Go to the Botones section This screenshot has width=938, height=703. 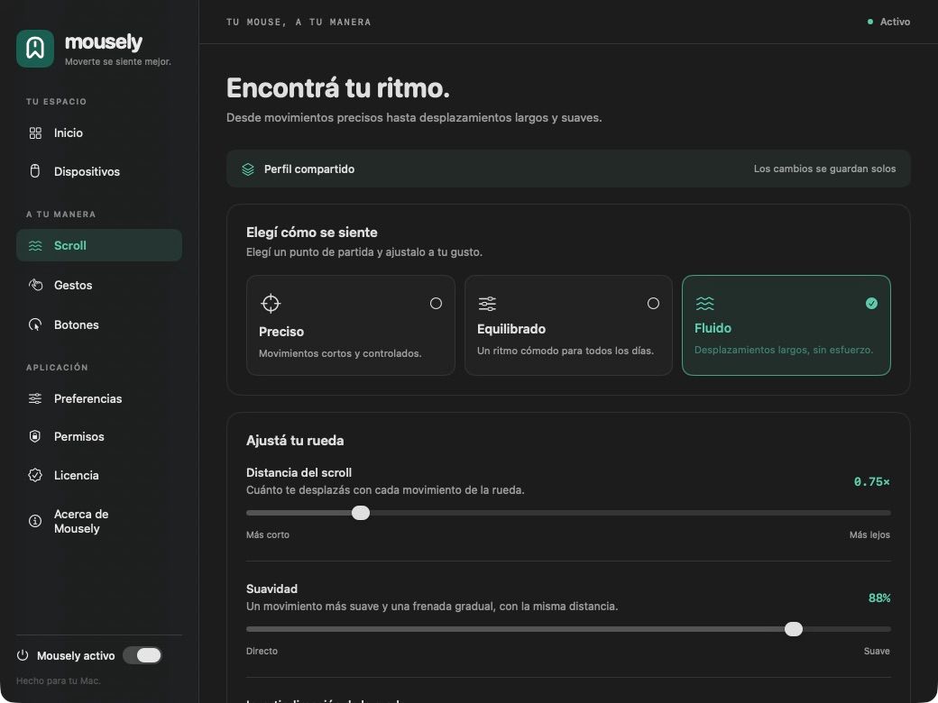[99, 324]
